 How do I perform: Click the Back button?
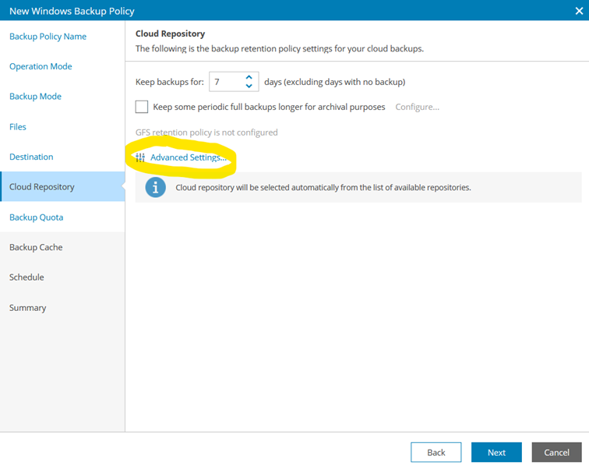tap(436, 452)
